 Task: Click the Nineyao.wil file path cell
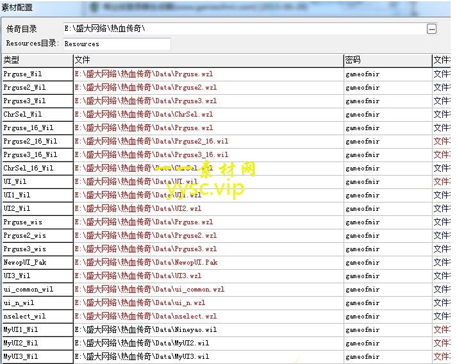pos(208,330)
